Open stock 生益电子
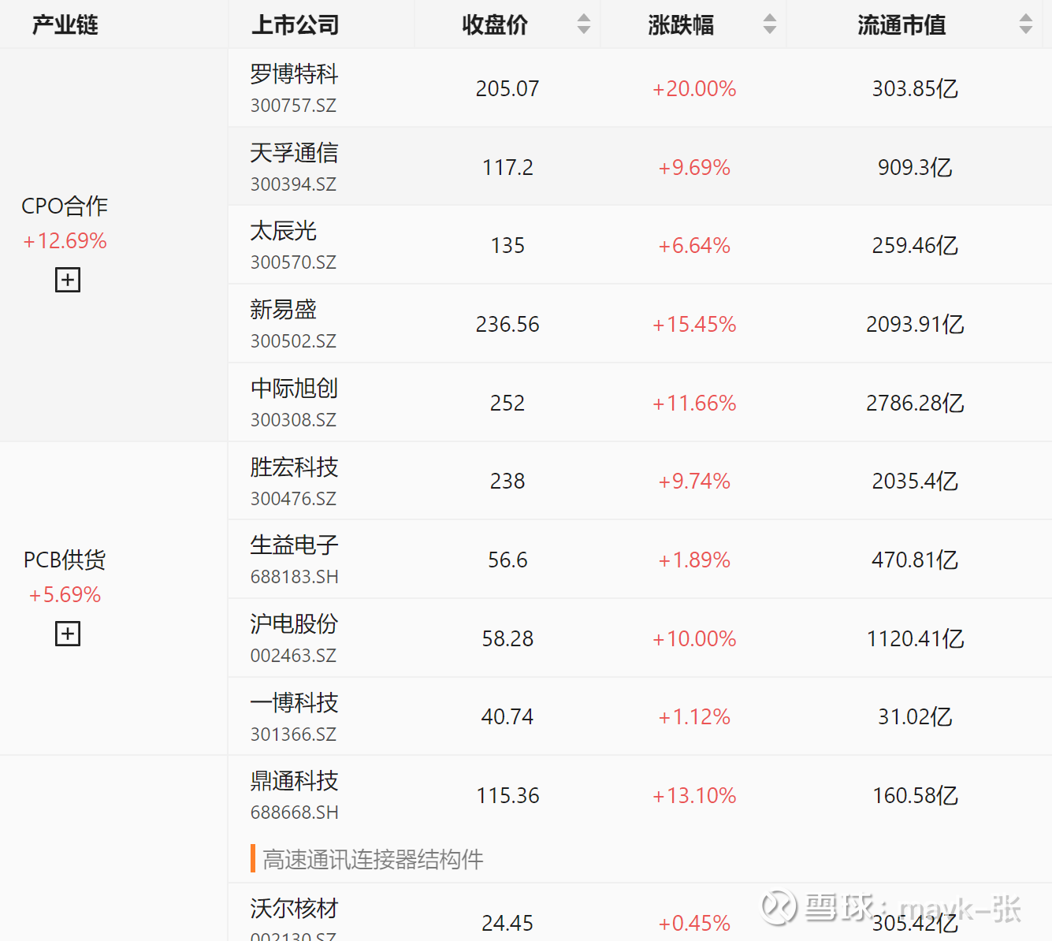 click(294, 545)
